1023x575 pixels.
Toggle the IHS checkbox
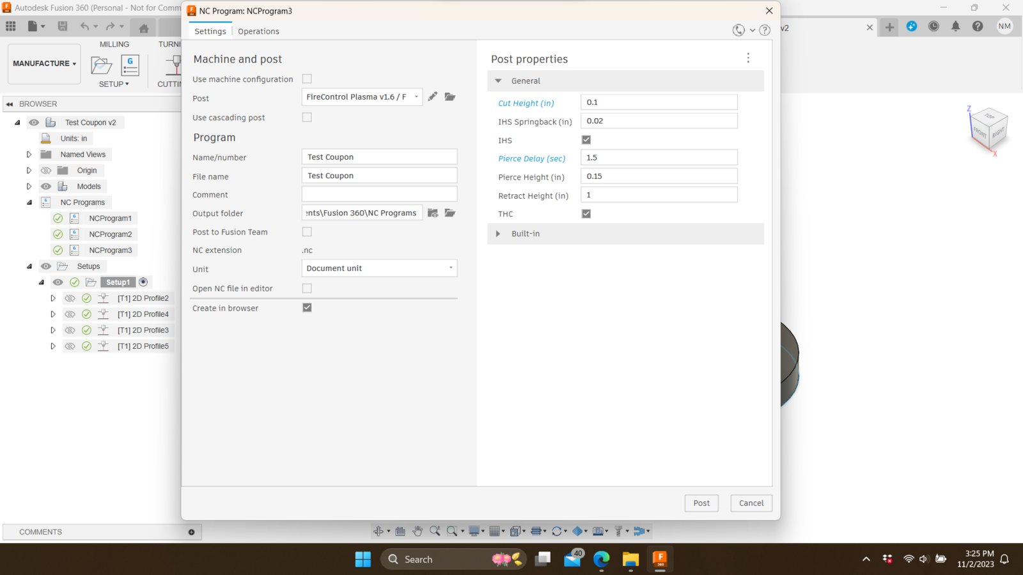(x=586, y=139)
